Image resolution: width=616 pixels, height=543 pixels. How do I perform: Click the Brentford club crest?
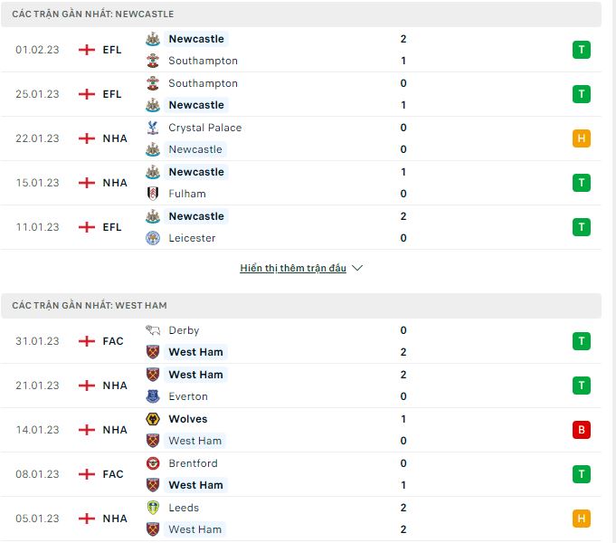pyautogui.click(x=153, y=463)
